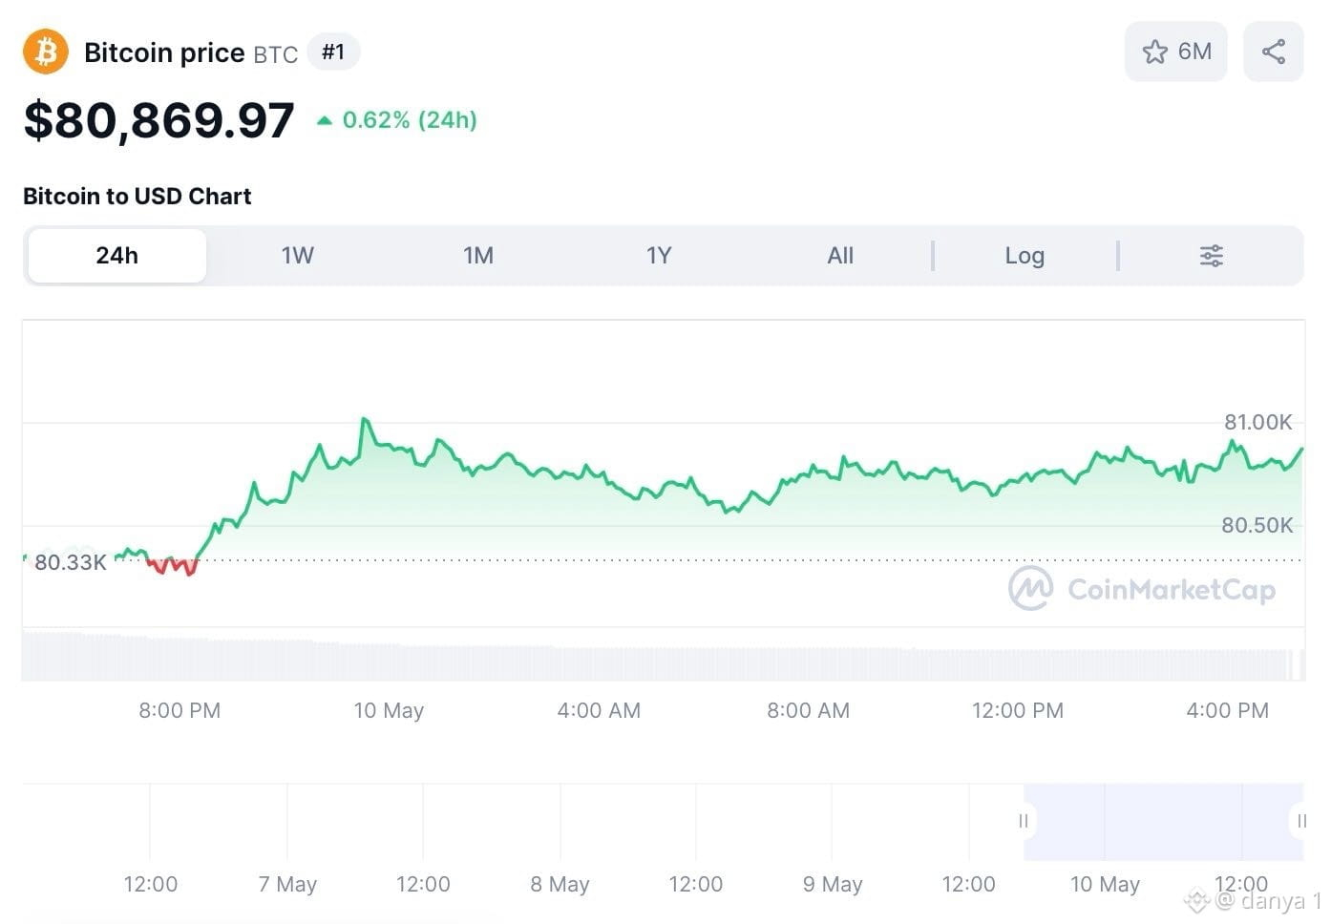Click the 7 May label in range navigator
Viewport: 1331px width, 924px height.
(x=287, y=884)
